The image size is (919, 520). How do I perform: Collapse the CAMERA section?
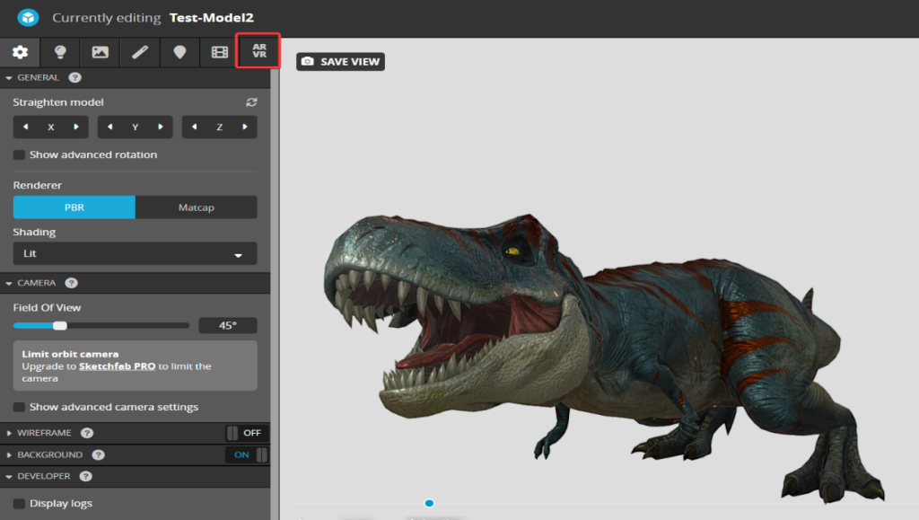pos(9,283)
